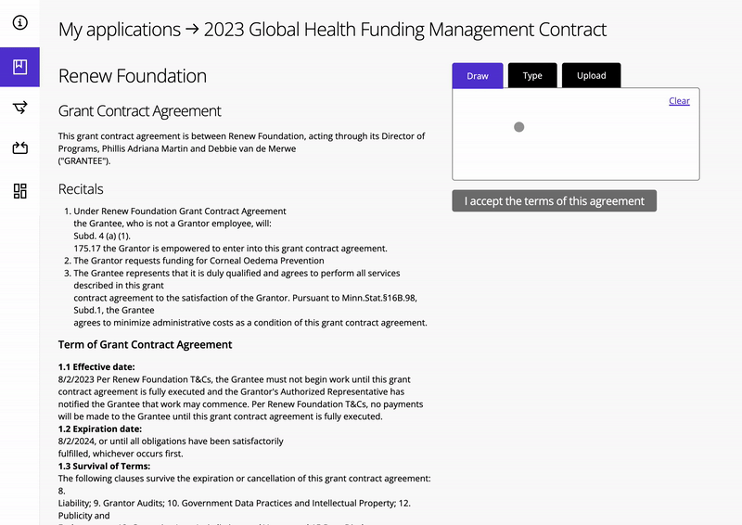Click 'My applications' in the breadcrumb heading

pyautogui.click(x=120, y=30)
